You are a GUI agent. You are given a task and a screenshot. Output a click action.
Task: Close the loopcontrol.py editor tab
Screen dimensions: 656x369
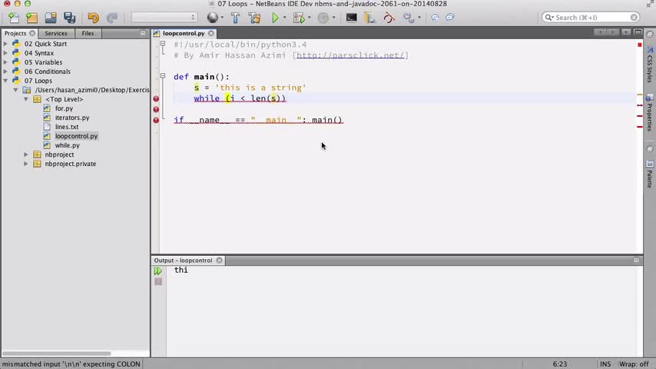pos(211,33)
